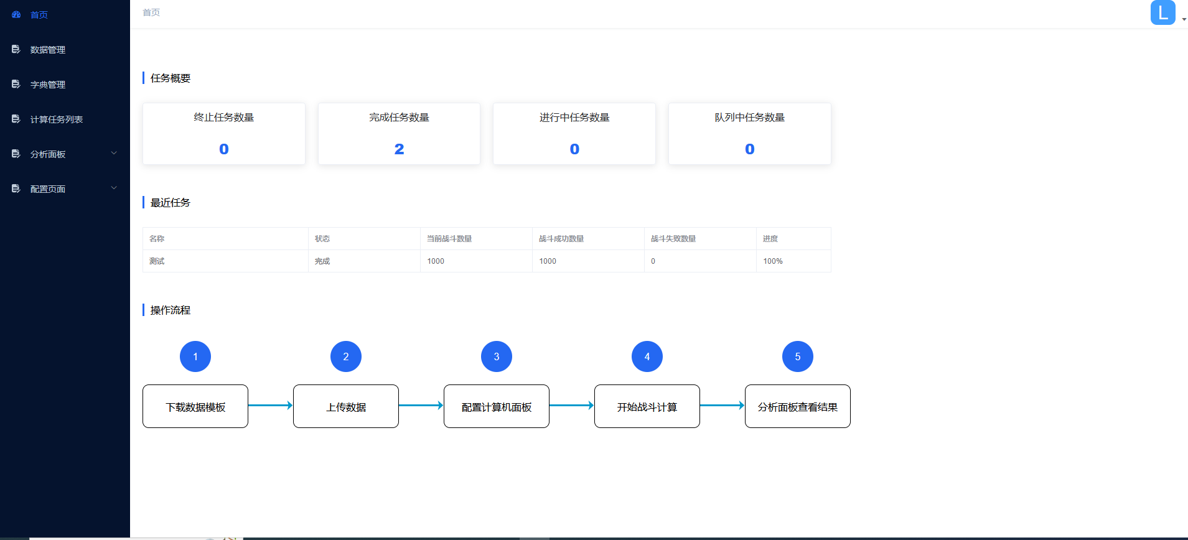Image resolution: width=1188 pixels, height=540 pixels.
Task: Click the 队列中任务数量 card
Action: coord(750,134)
